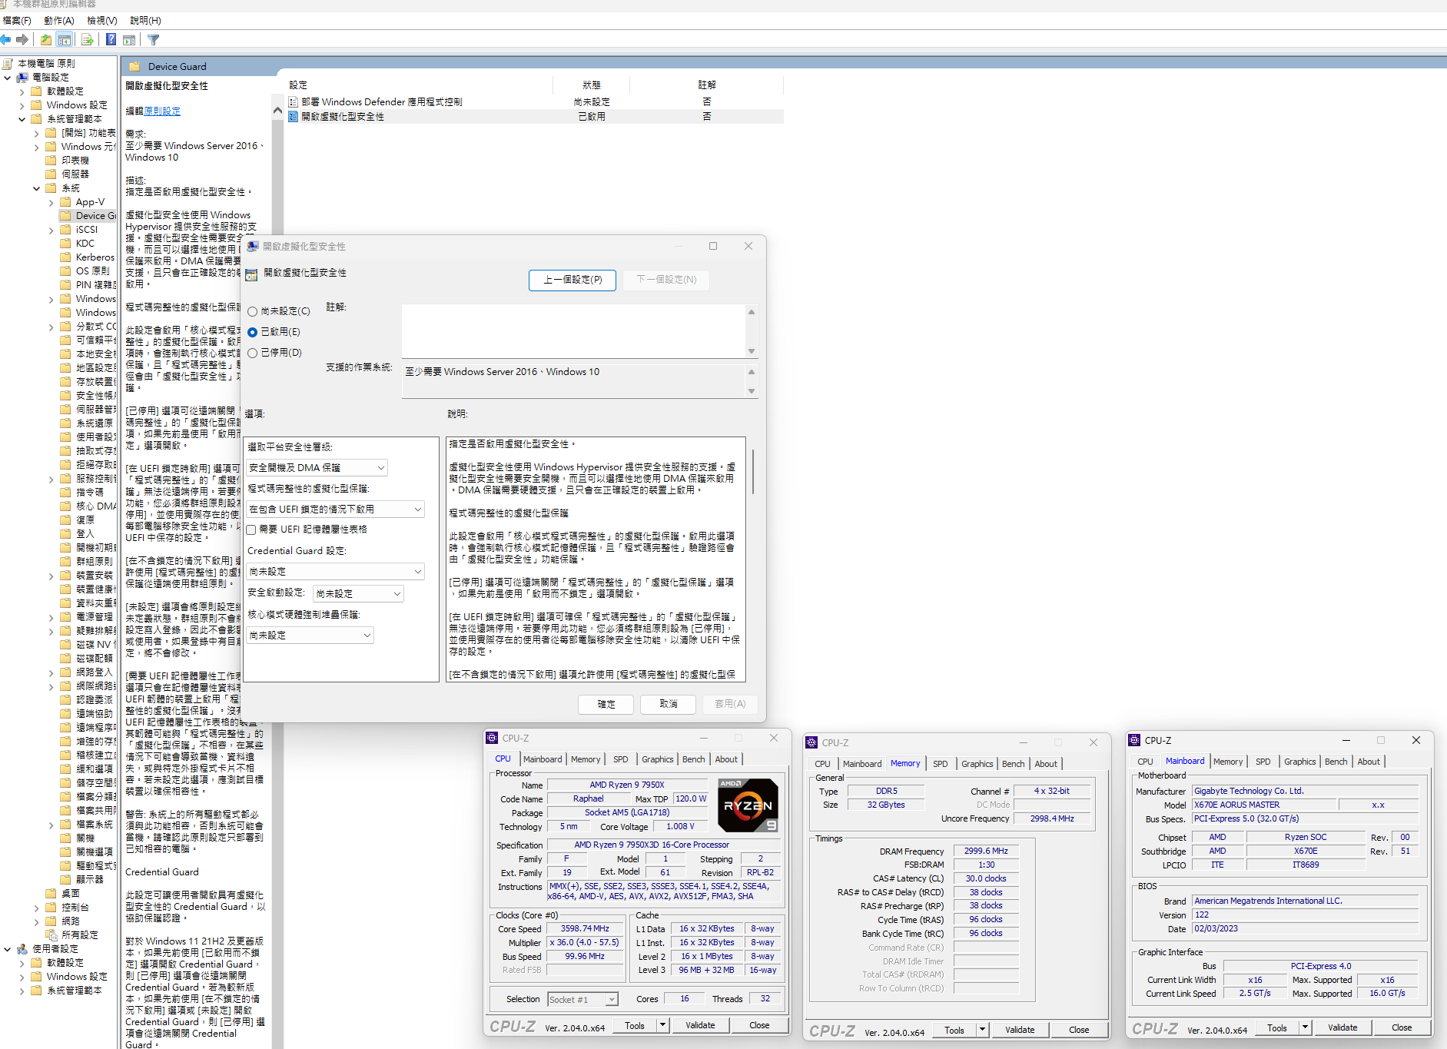Click inside the 註解 comment text box
Screen dimensions: 1447x1049
click(573, 330)
